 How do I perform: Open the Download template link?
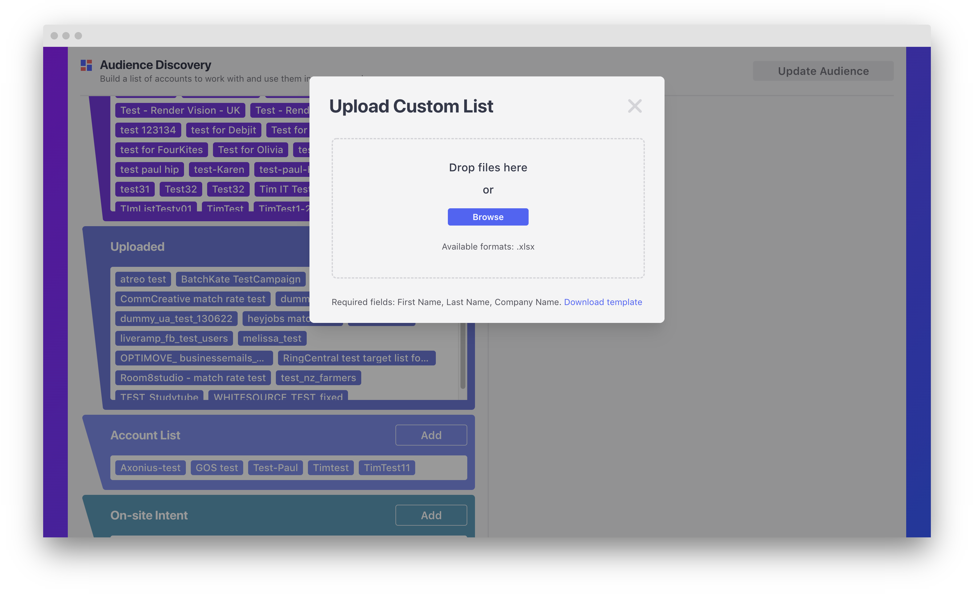coord(603,302)
